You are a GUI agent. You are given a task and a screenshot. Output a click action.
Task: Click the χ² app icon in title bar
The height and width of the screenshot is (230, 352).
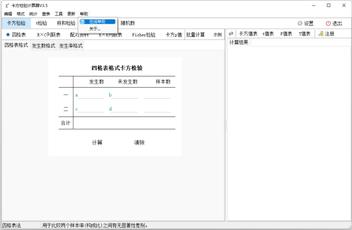pos(7,6)
